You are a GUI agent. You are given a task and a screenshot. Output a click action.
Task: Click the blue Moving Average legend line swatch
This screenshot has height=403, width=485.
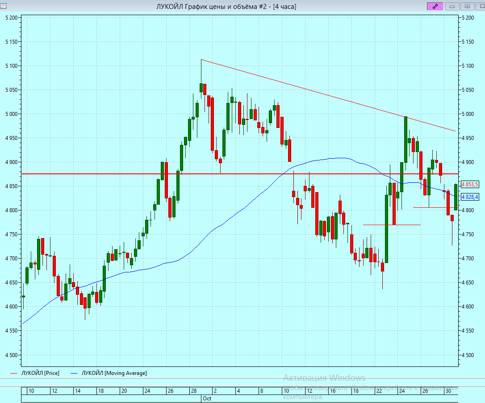[74, 373]
